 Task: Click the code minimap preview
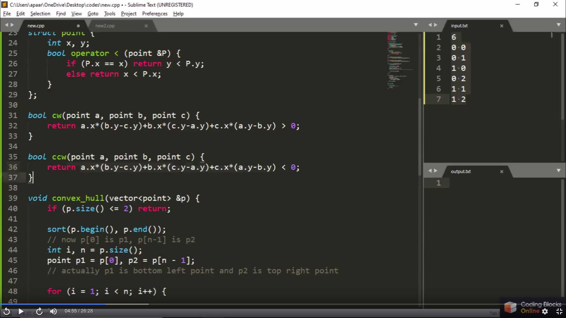[x=398, y=59]
